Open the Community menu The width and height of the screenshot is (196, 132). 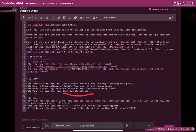tap(67, 3)
